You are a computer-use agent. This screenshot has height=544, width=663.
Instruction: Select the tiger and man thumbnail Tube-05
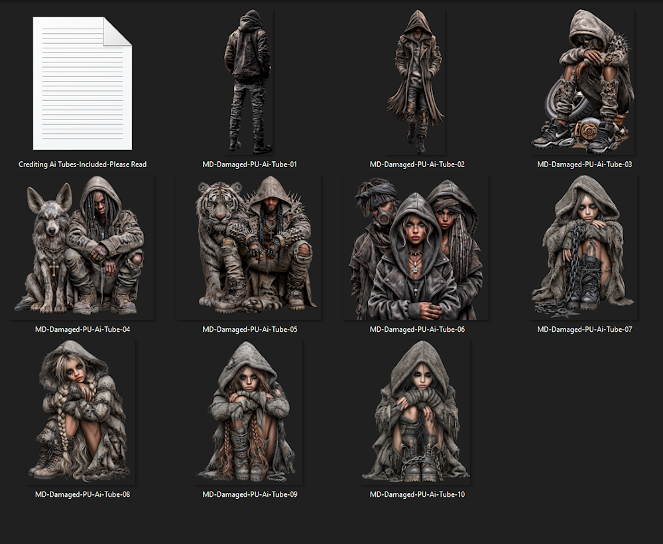[249, 247]
